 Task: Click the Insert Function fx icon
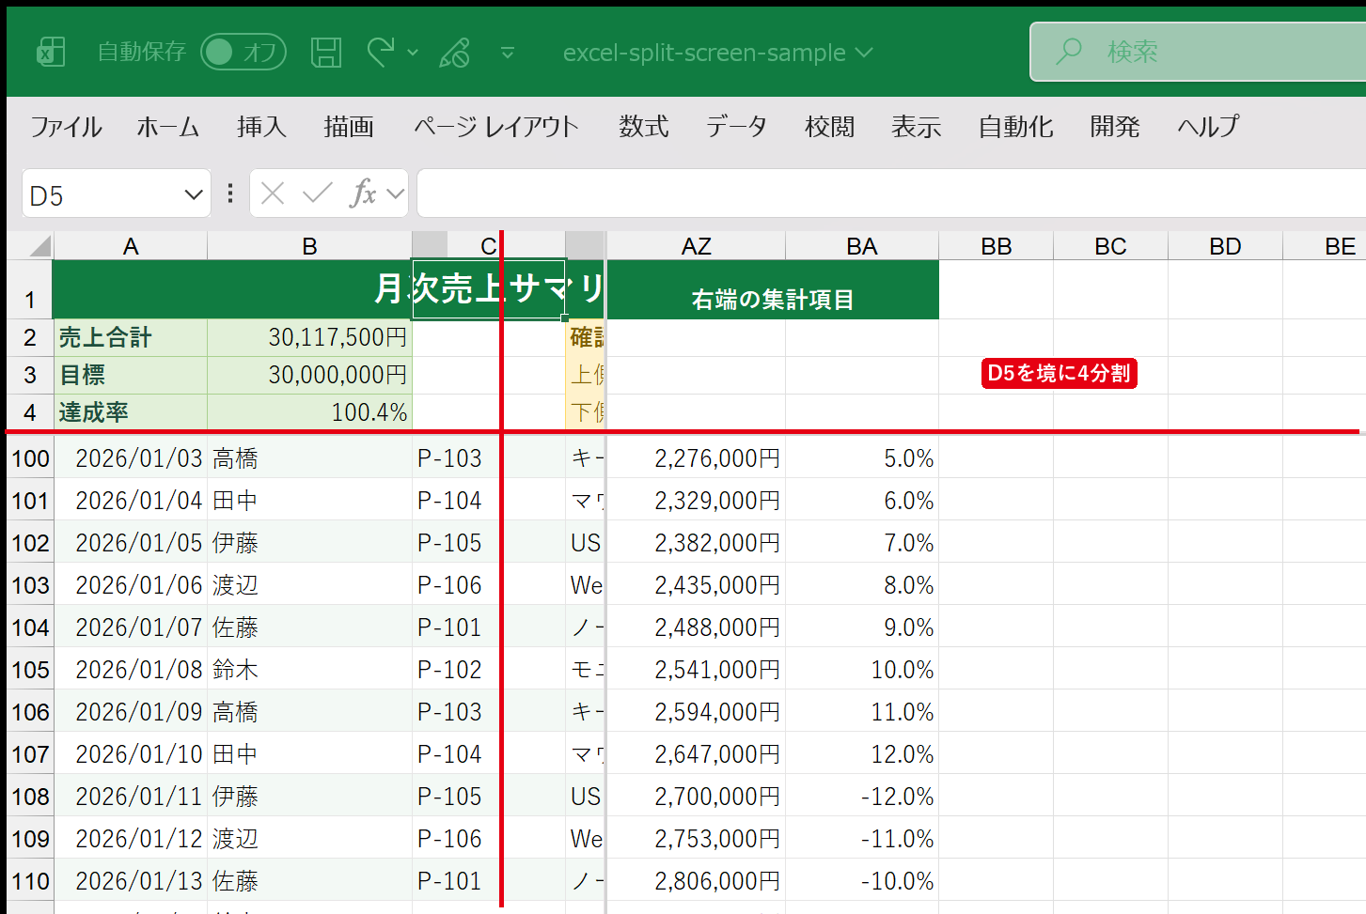point(363,194)
